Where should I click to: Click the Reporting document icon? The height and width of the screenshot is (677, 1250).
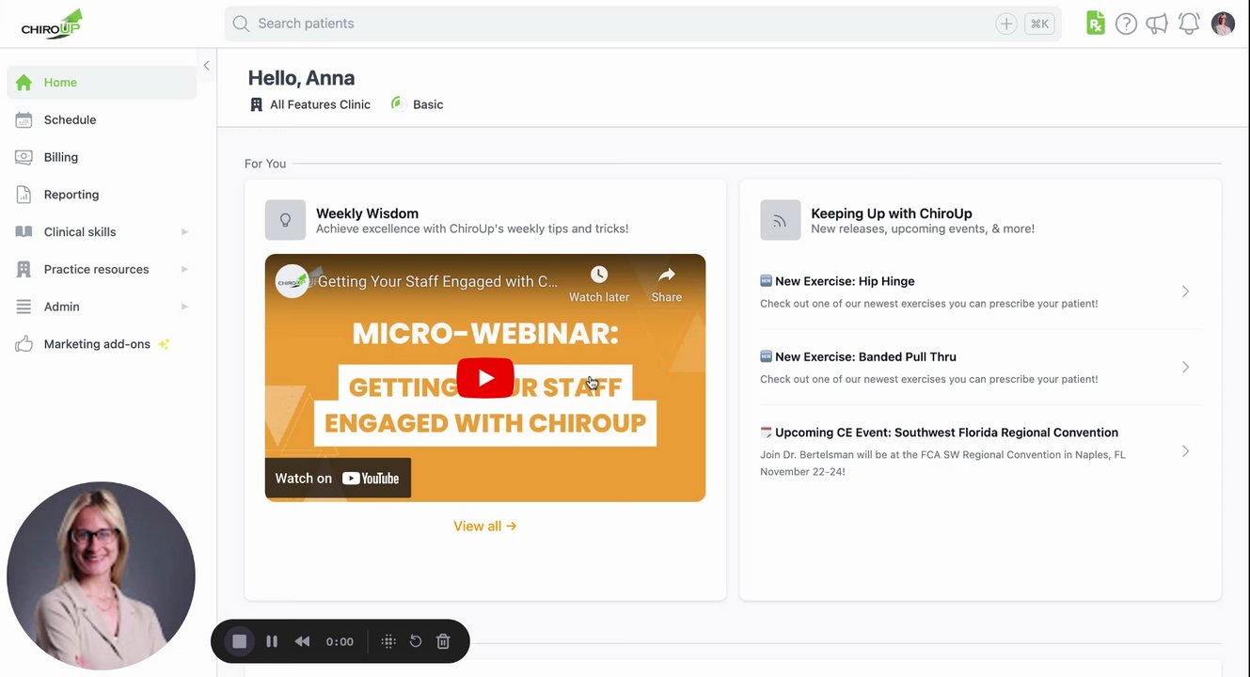(24, 195)
